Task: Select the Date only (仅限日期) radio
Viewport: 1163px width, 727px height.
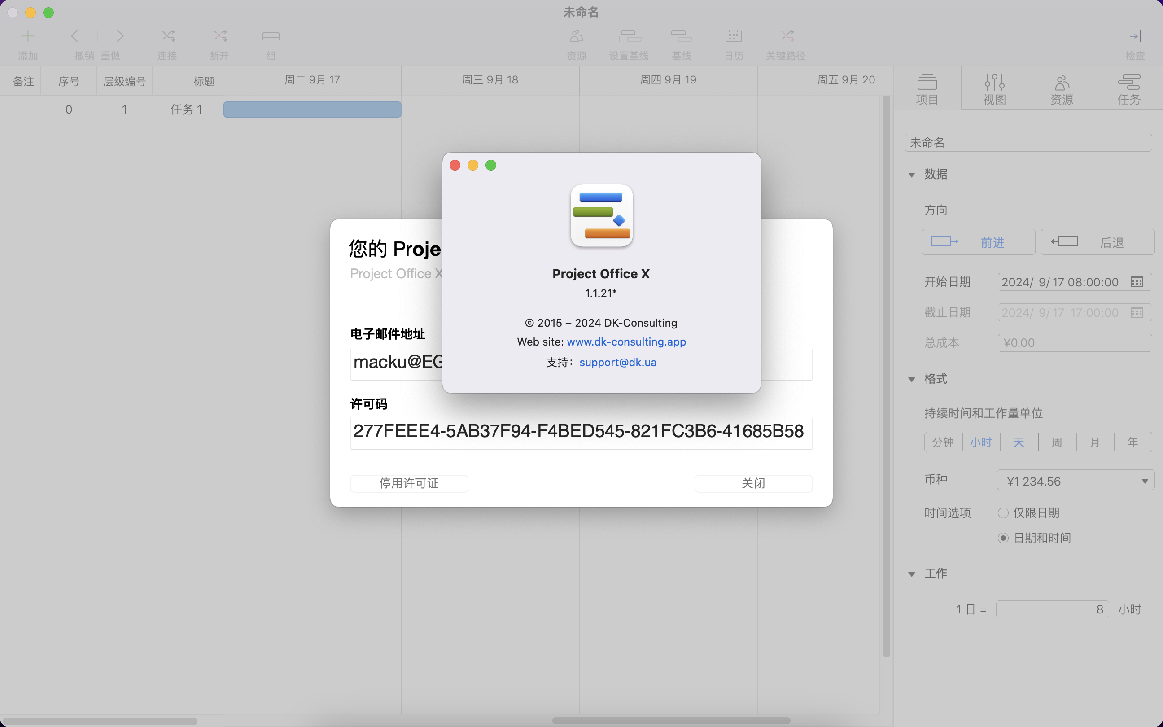Action: pos(1003,513)
